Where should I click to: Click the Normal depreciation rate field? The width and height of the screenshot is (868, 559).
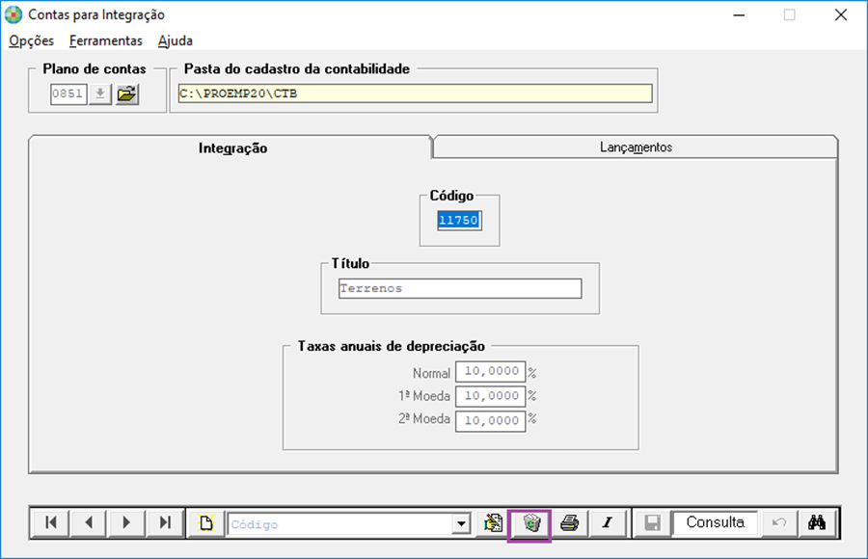[491, 371]
